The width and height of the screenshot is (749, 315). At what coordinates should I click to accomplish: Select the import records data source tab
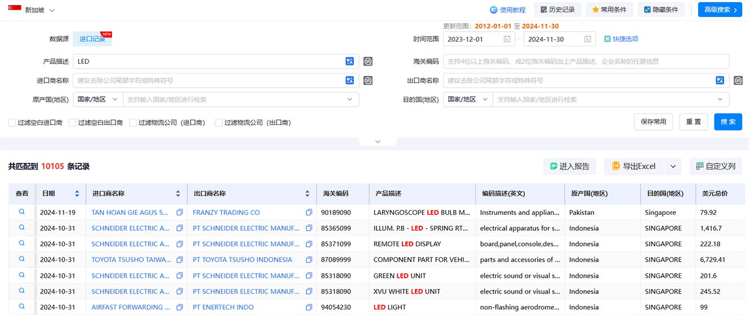92,39
